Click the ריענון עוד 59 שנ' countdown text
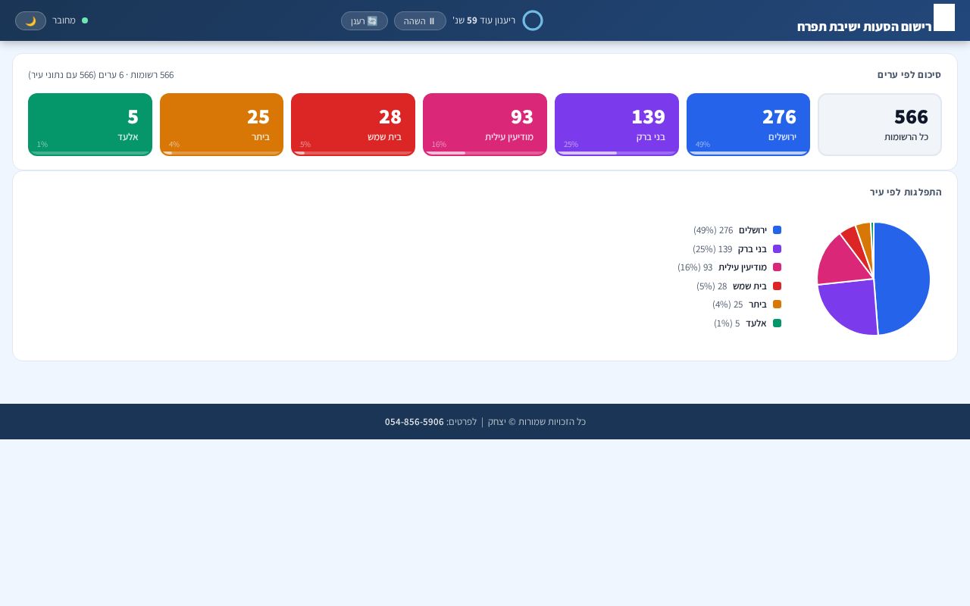 coord(484,20)
